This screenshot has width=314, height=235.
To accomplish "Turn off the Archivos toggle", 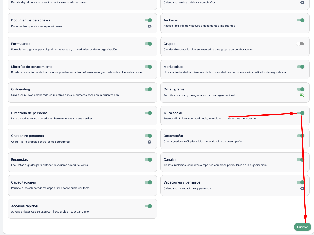I will click(301, 20).
